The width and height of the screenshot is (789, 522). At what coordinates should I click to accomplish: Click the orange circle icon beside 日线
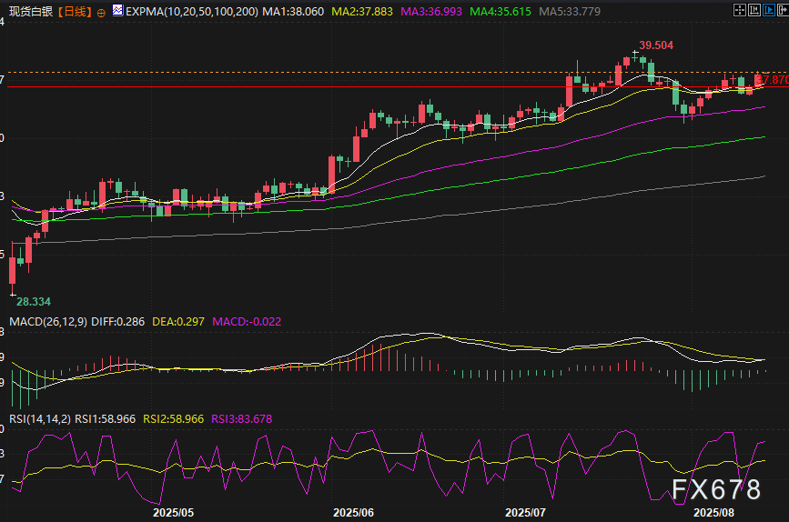[100, 12]
